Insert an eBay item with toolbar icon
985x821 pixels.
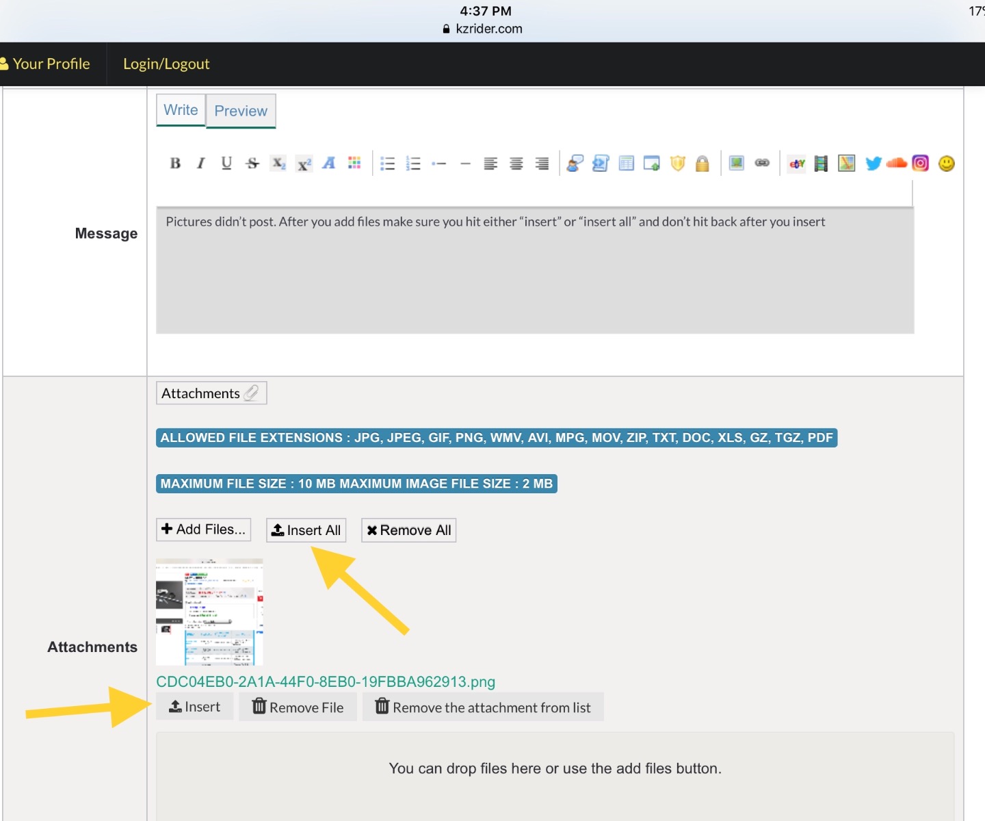797,164
